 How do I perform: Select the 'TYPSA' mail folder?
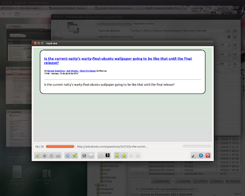point(106,181)
